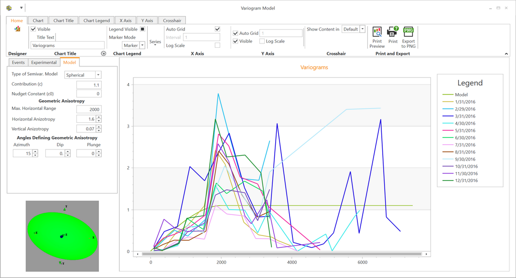Click the Model legend entry
This screenshot has height=278, width=516.
click(455, 95)
